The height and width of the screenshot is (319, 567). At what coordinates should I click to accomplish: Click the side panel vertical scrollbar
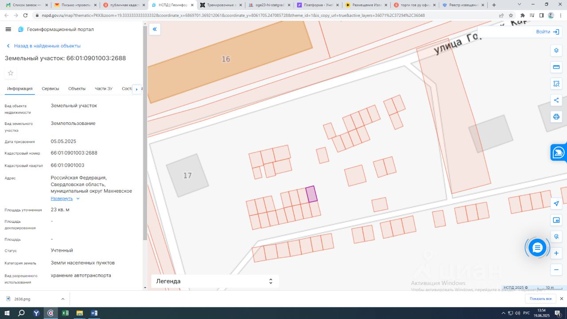[145, 133]
